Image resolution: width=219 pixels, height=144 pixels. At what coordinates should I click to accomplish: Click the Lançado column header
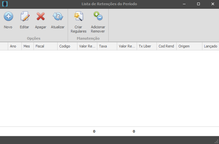210,46
